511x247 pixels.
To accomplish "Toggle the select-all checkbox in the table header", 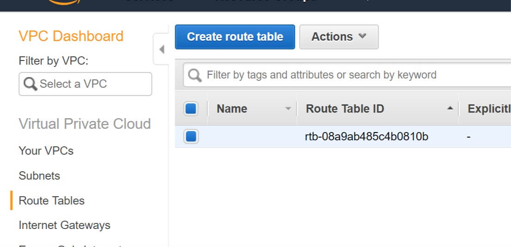I will pos(191,108).
